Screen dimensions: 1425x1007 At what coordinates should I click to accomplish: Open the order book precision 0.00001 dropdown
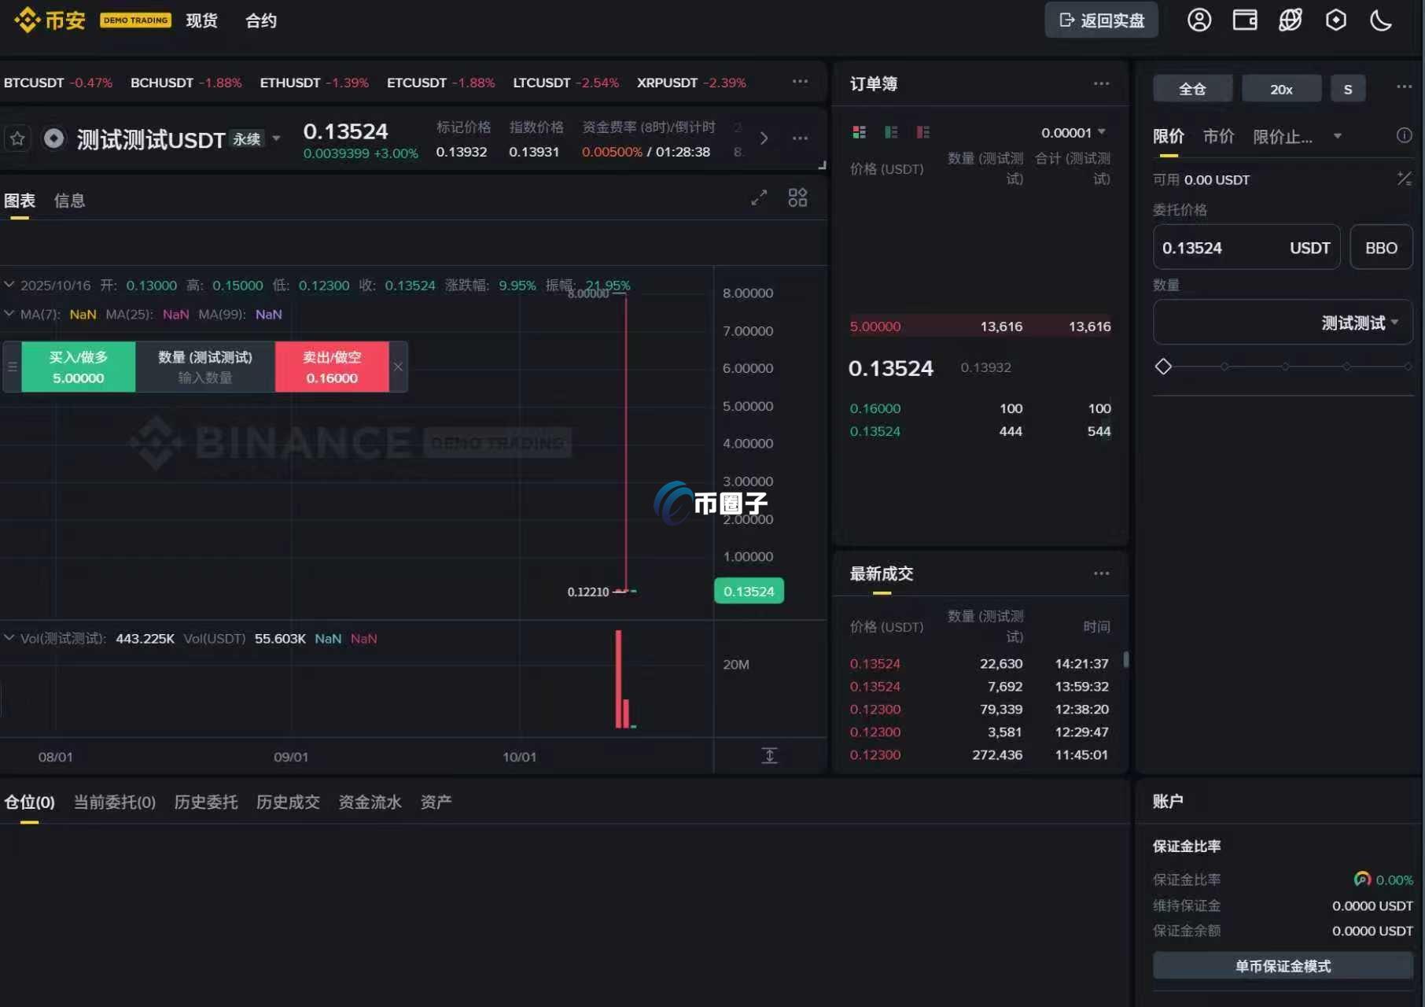1073,132
